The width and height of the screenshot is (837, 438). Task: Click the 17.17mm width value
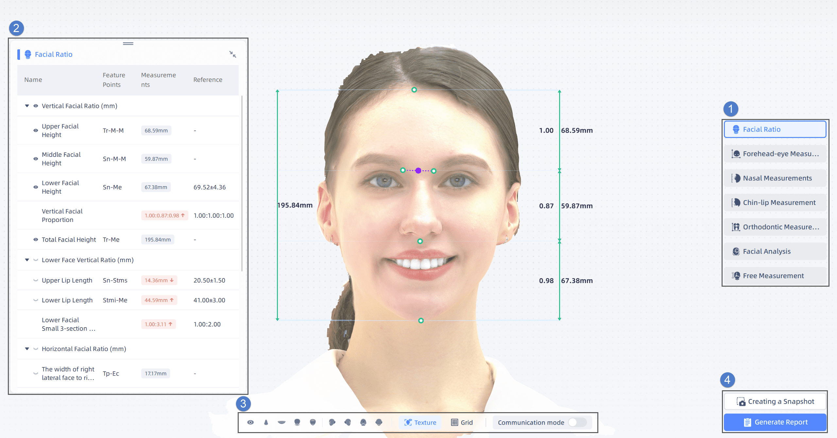point(156,374)
